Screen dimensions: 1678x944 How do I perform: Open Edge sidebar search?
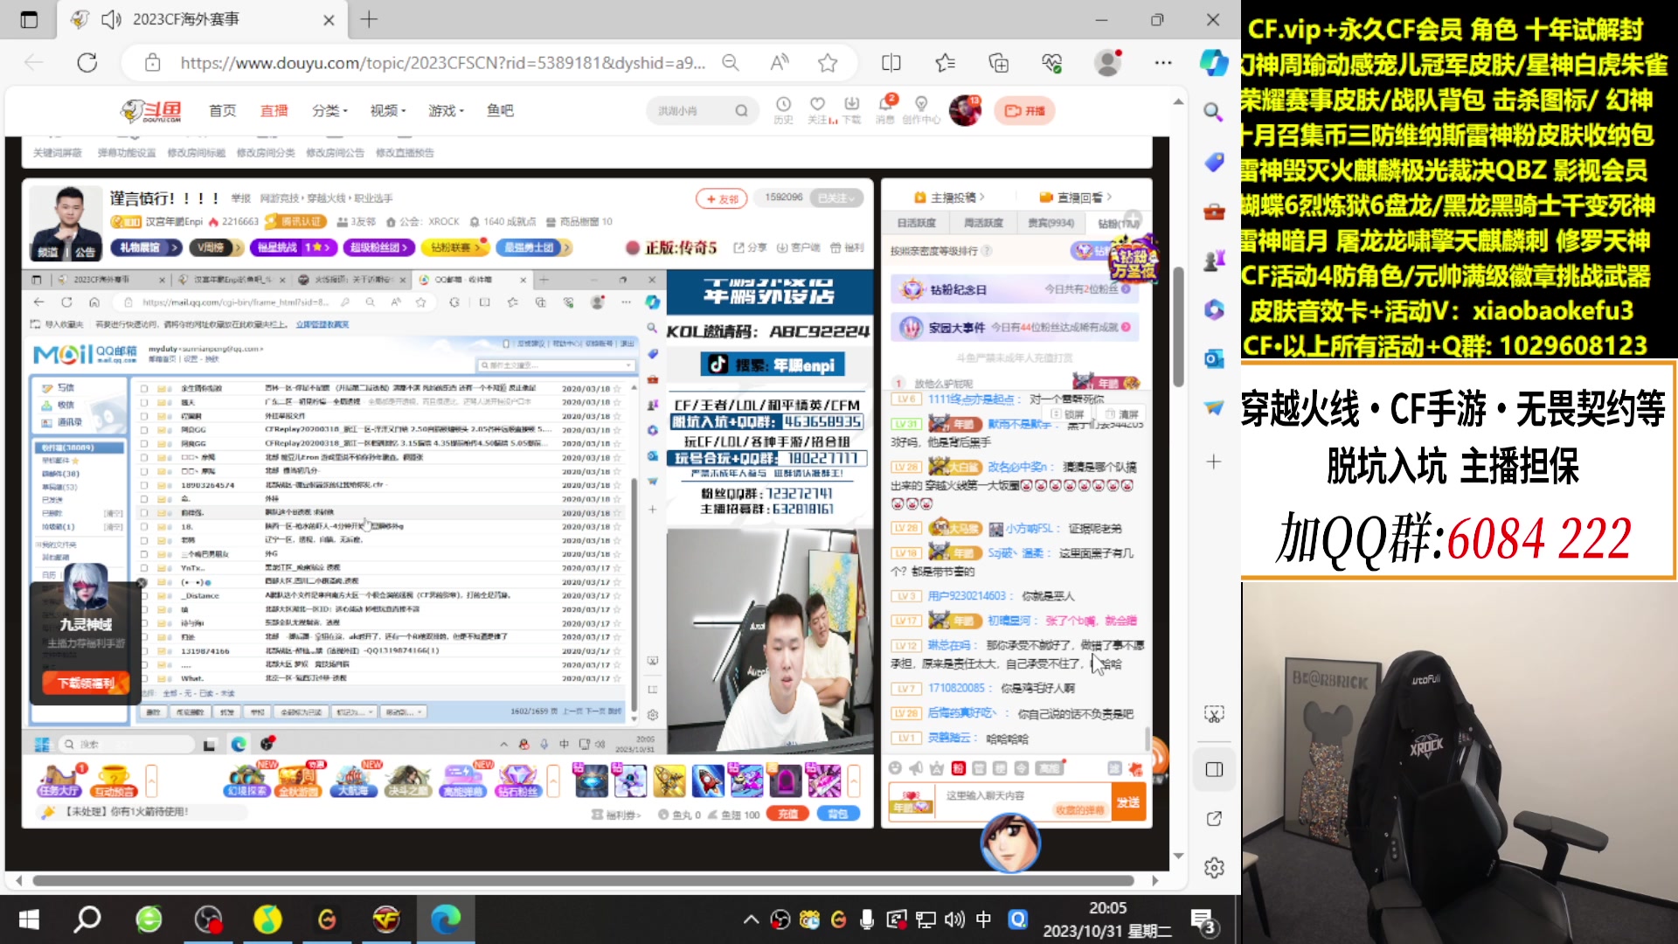[x=1213, y=112]
